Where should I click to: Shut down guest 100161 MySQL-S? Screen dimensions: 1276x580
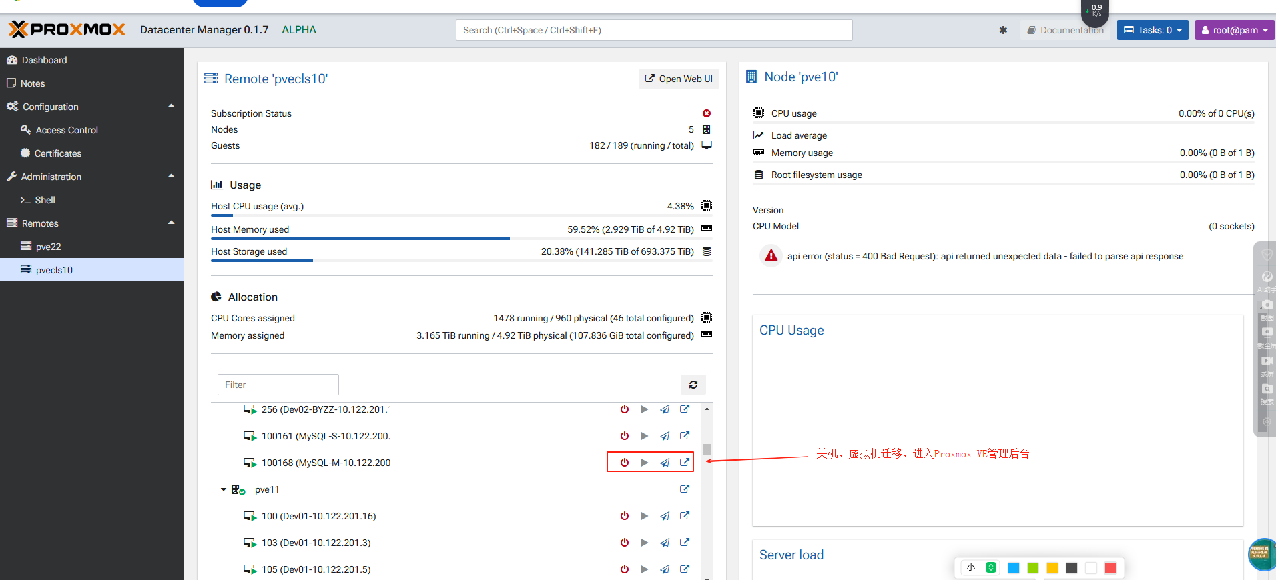click(x=625, y=436)
